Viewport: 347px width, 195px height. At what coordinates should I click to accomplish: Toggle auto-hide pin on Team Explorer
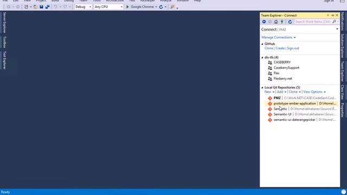pyautogui.click(x=332, y=15)
